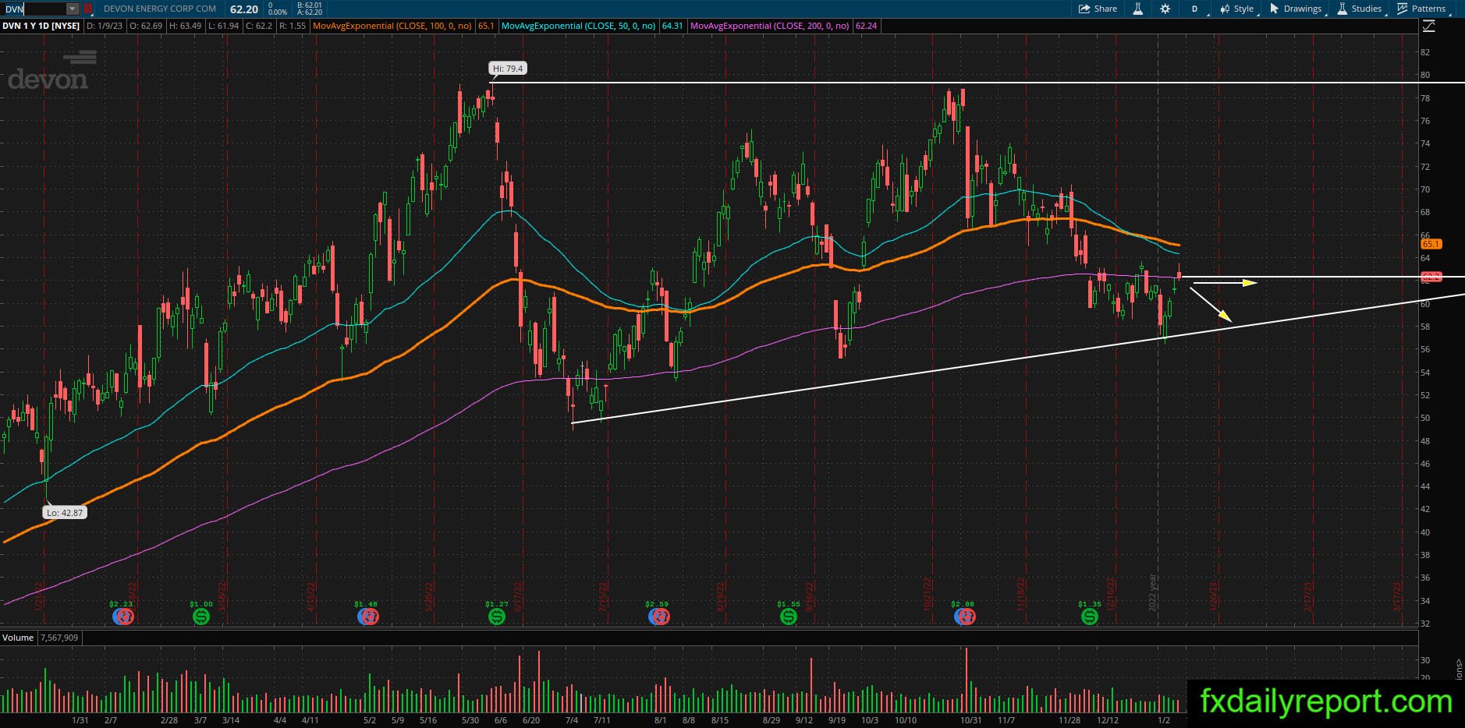Screen dimensions: 1465x728
Task: Click the chart icon beside Patterns
Action: [1403, 9]
